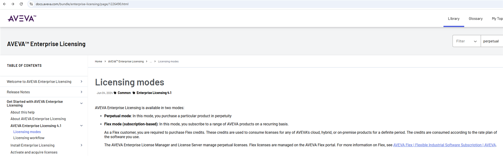Open Install Enterprise Licensing topic
The width and height of the screenshot is (503, 156).
click(x=33, y=145)
